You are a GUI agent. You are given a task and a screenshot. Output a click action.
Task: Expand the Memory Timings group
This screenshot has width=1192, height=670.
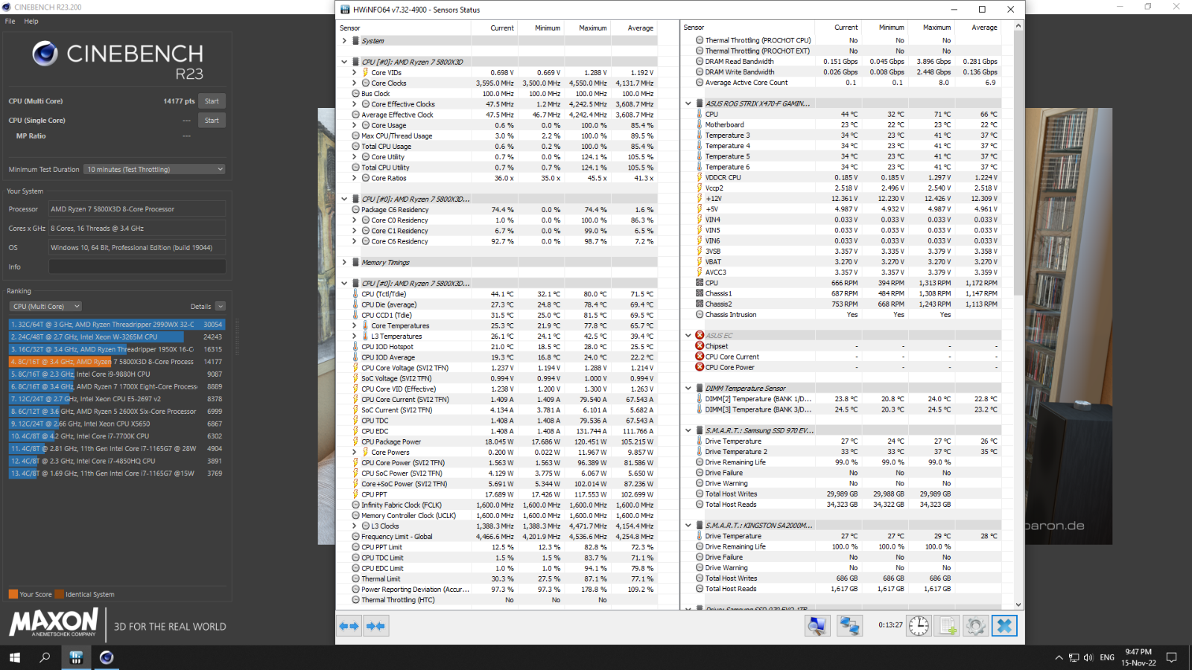pyautogui.click(x=344, y=262)
